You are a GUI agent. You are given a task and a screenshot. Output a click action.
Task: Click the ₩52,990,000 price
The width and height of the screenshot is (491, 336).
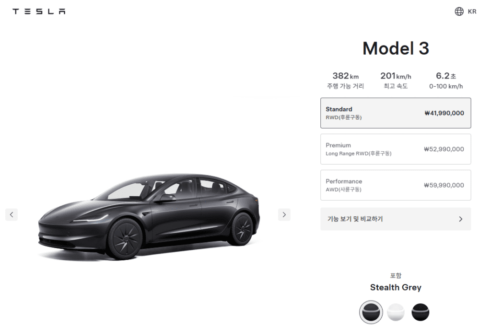point(444,149)
